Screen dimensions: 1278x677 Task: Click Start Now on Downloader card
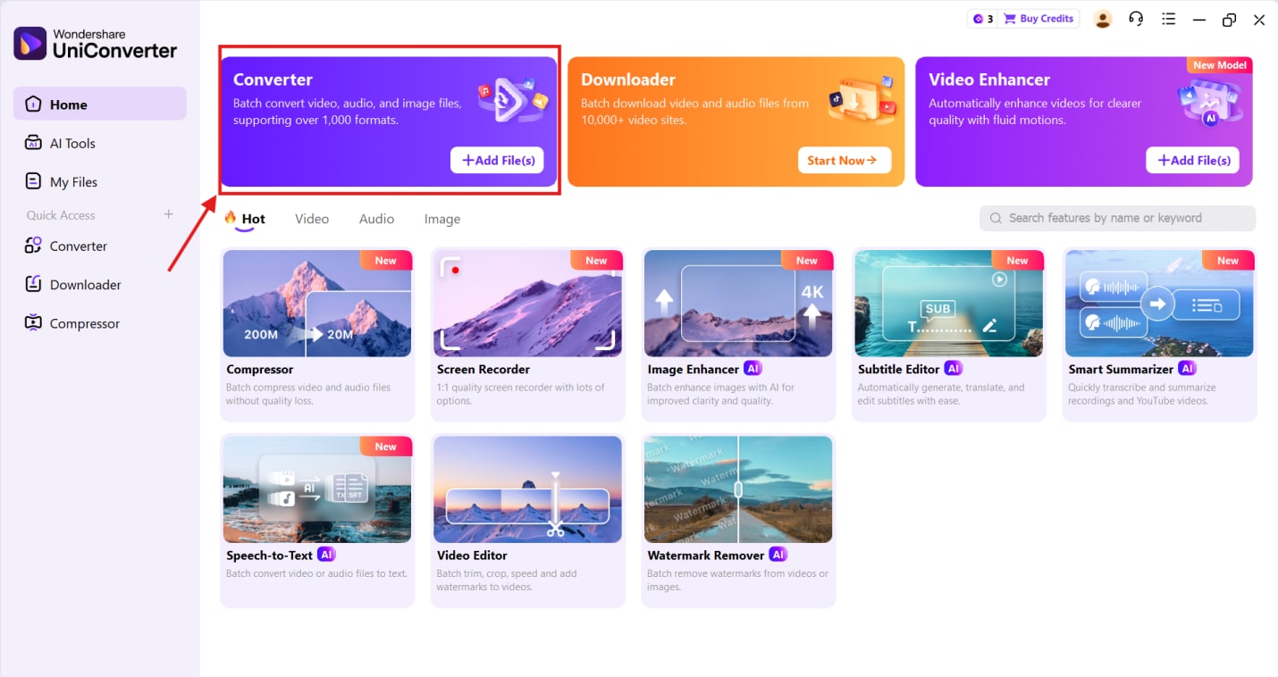pos(845,160)
